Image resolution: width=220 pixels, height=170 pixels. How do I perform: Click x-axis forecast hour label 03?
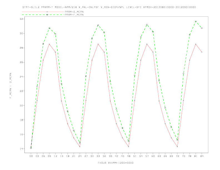pyautogui.click(x=37, y=156)
